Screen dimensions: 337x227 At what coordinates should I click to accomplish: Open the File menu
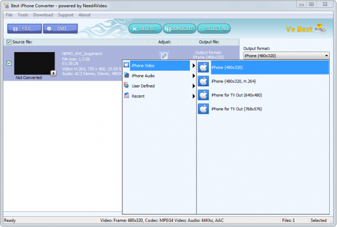[9, 15]
